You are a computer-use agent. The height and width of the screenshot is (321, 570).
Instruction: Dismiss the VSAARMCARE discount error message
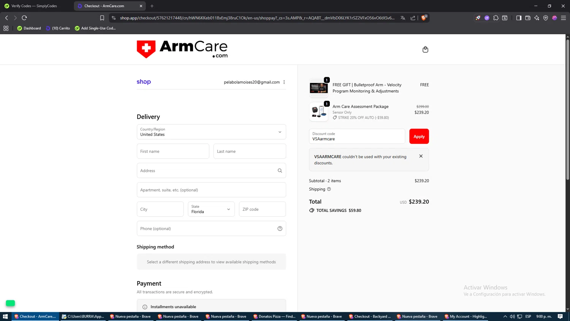421,156
